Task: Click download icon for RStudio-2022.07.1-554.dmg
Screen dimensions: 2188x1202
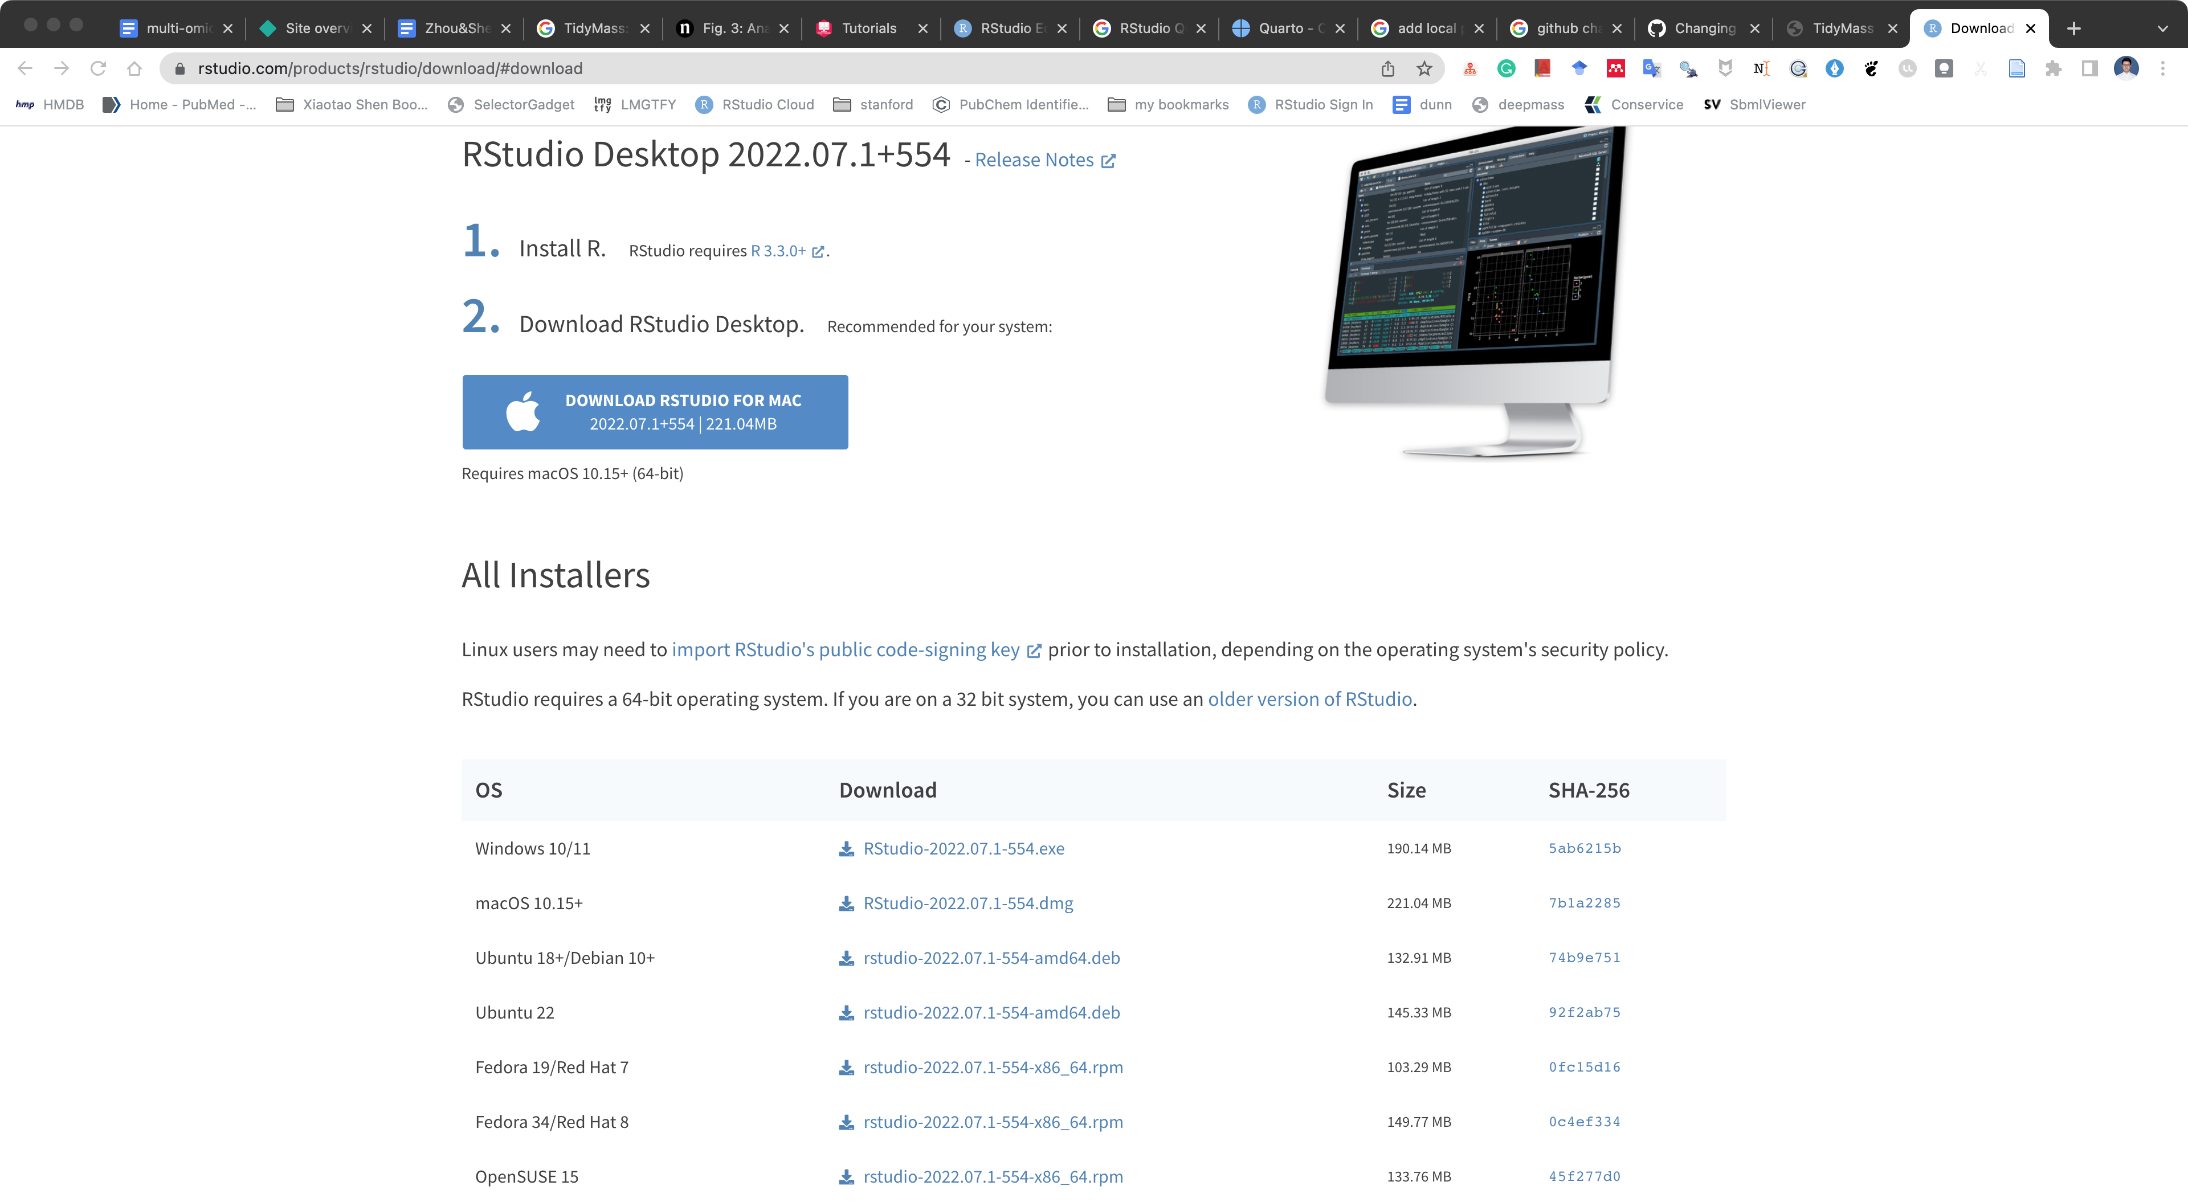Action: coord(846,904)
